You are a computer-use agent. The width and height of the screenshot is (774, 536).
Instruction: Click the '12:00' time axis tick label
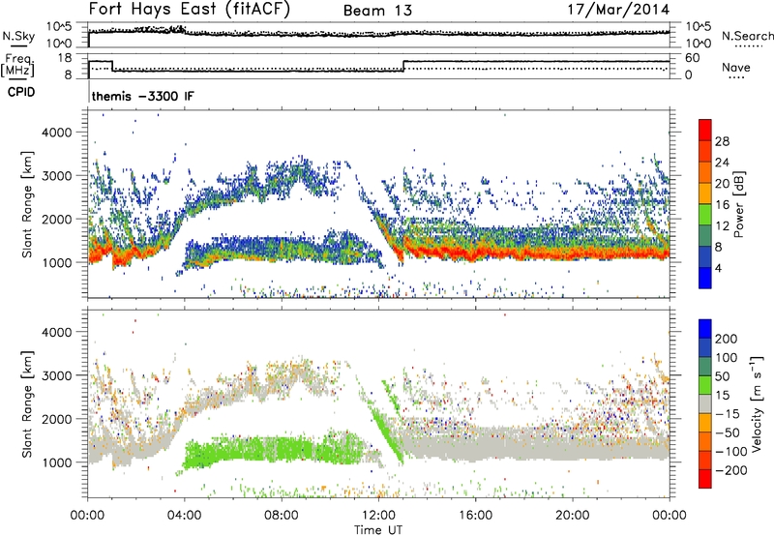378,516
